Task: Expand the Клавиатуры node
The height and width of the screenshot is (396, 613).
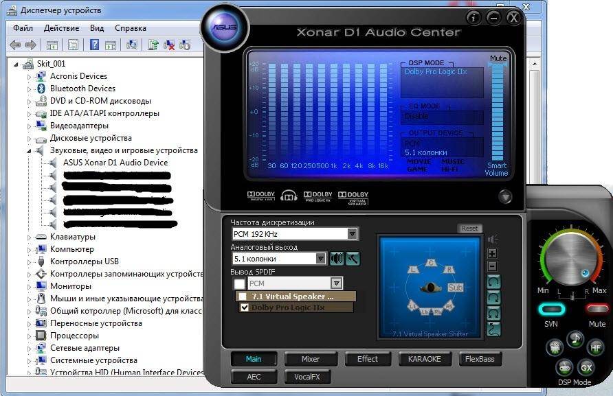Action: click(30, 237)
